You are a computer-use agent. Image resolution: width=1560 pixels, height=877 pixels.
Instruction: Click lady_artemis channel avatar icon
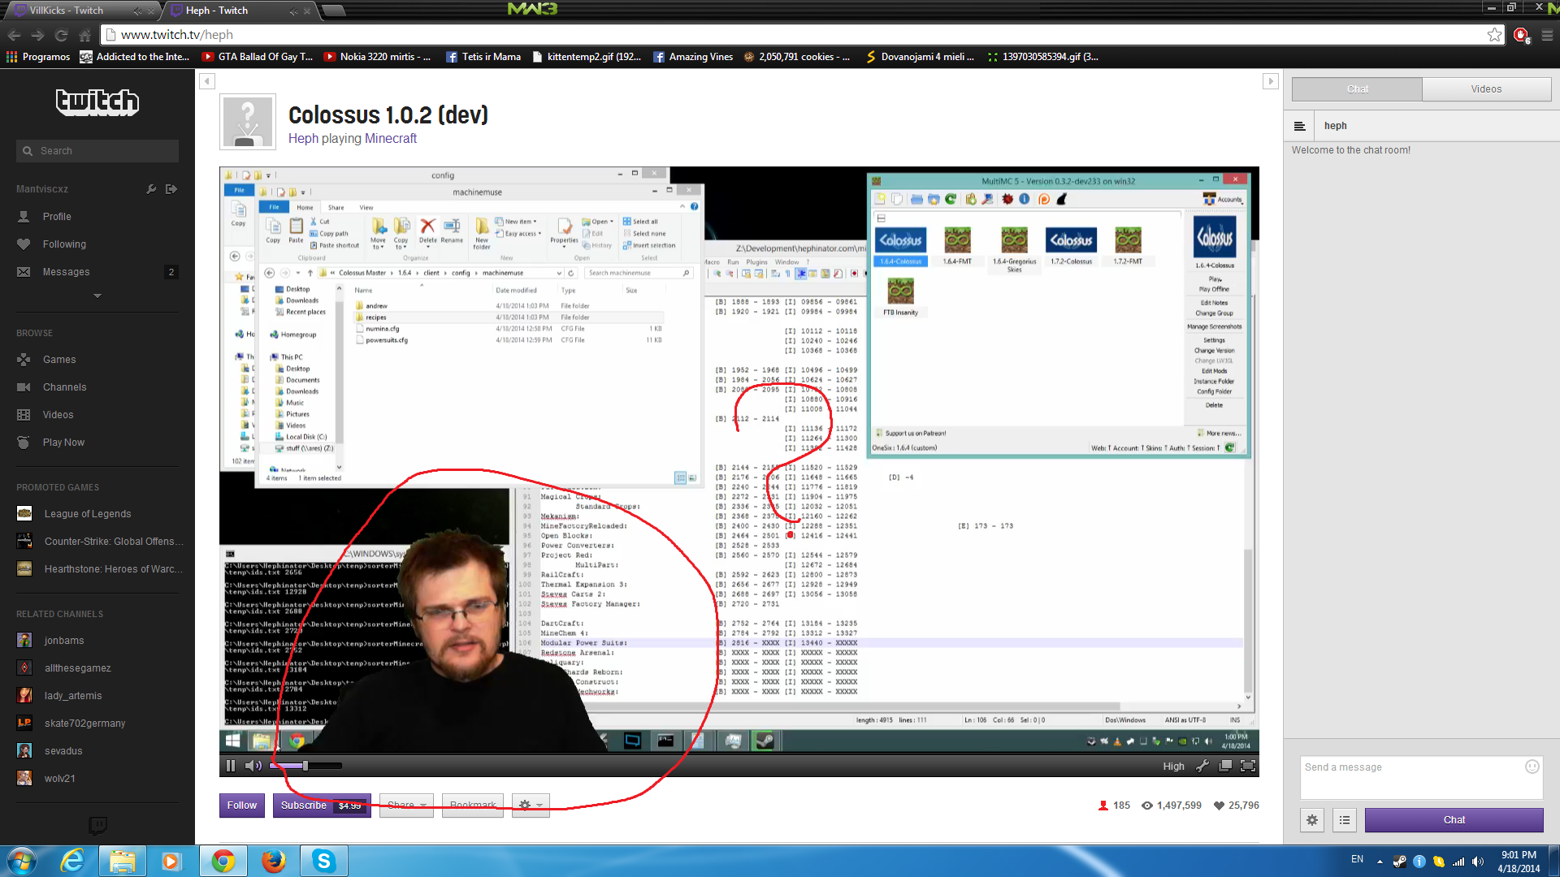coord(24,696)
